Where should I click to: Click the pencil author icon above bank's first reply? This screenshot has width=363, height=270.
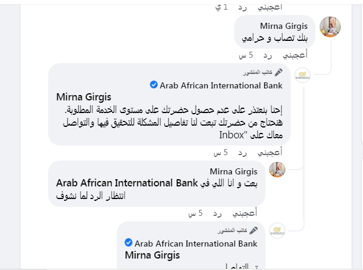pos(287,73)
